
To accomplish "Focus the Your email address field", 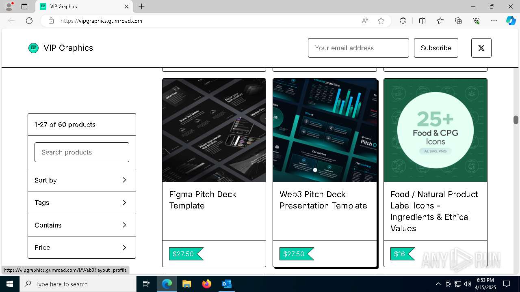I will click(358, 48).
